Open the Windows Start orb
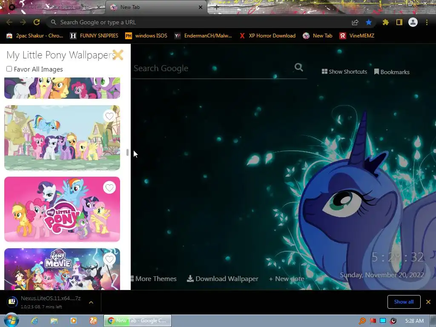The image size is (436, 327). (x=11, y=320)
